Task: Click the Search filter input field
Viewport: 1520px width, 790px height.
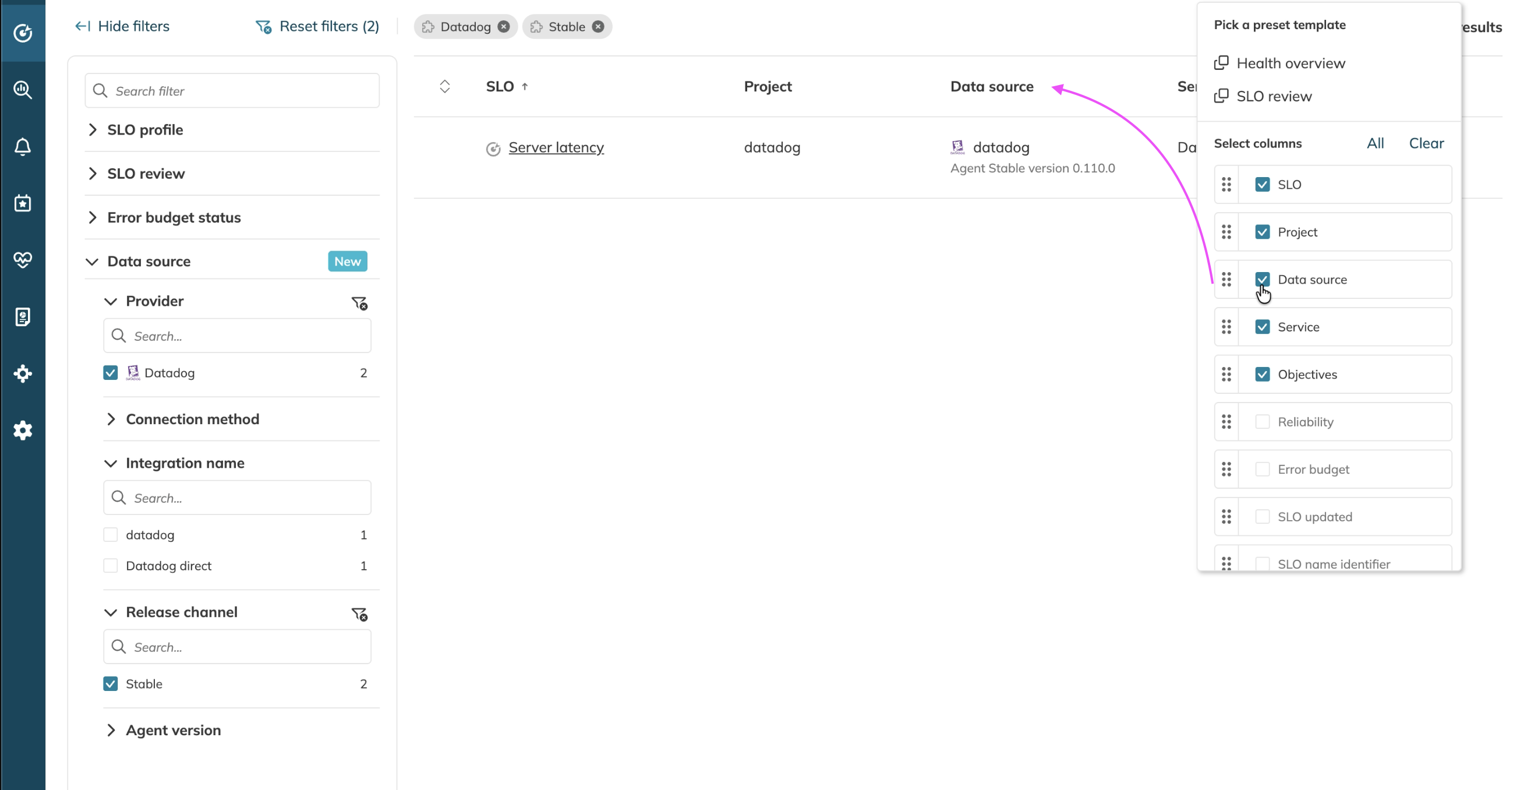Action: 232,90
